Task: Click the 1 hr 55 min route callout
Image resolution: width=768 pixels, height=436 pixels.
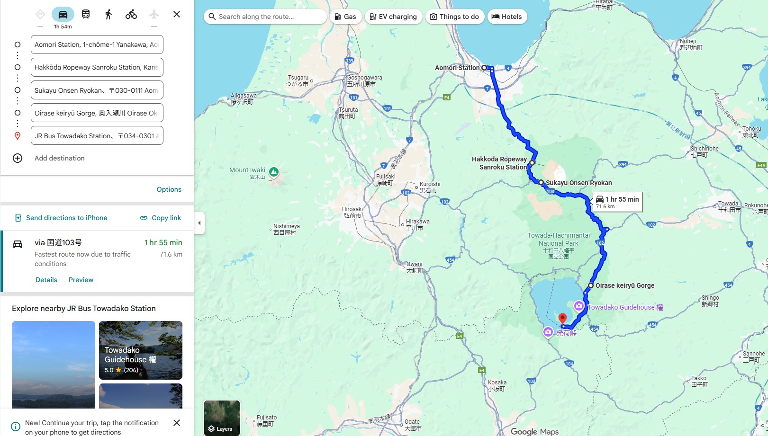Action: [x=618, y=202]
